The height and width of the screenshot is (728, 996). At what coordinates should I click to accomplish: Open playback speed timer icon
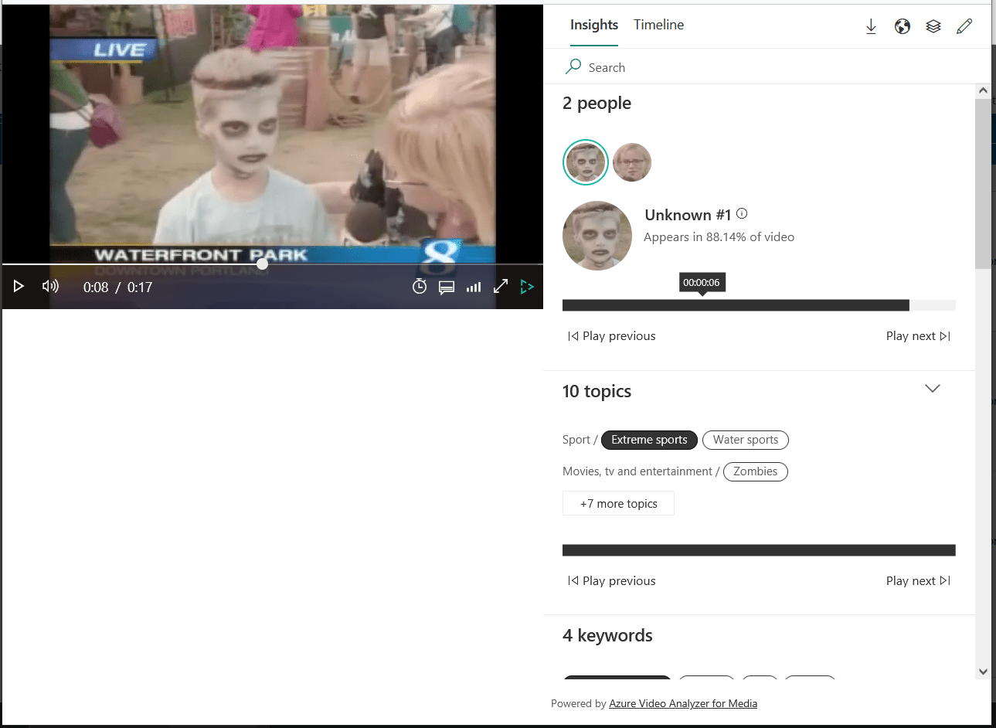coord(420,287)
